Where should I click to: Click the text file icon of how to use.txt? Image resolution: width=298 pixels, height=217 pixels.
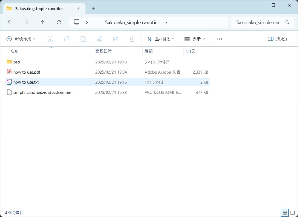9,82
